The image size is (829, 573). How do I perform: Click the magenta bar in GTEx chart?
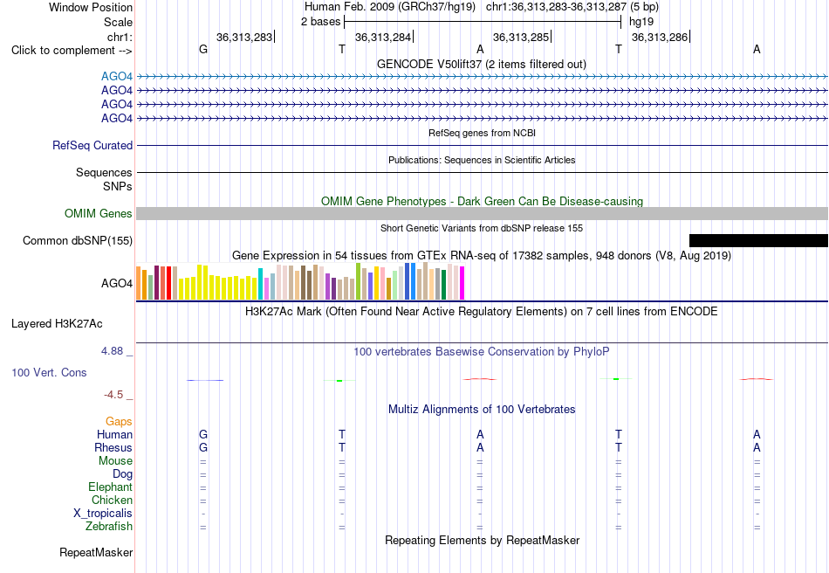pos(462,283)
